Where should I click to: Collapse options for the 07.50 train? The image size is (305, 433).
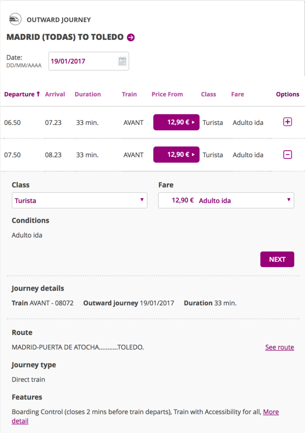coord(287,155)
